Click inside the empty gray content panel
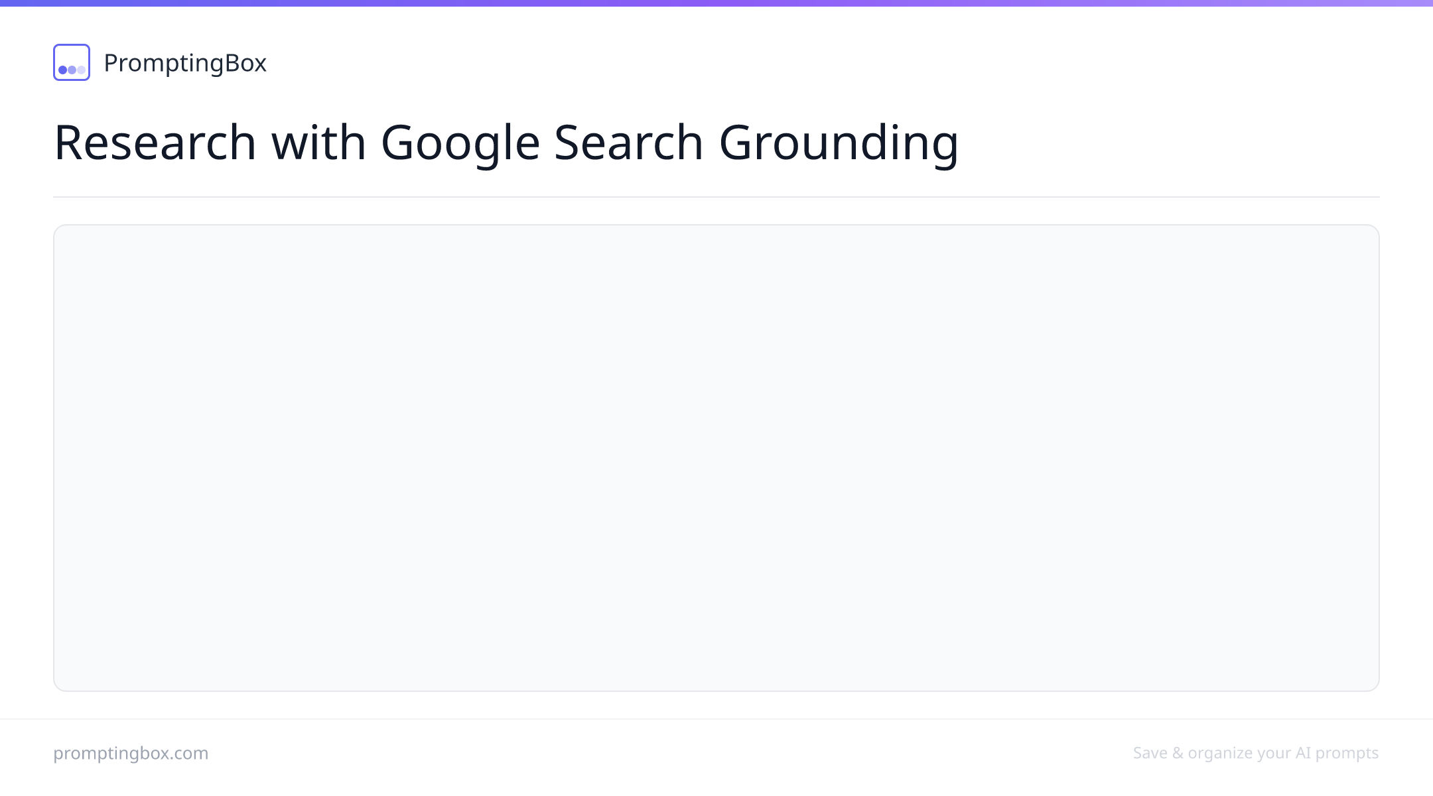 [x=716, y=458]
